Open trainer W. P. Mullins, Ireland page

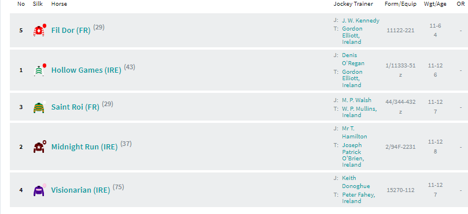click(359, 111)
